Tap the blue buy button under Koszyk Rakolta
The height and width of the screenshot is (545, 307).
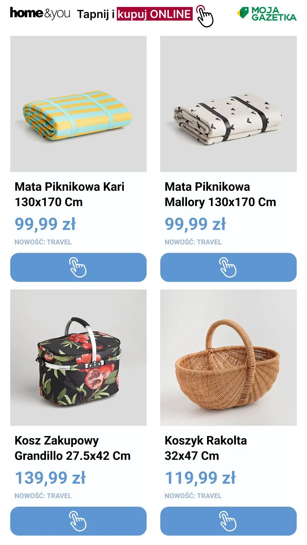228,521
